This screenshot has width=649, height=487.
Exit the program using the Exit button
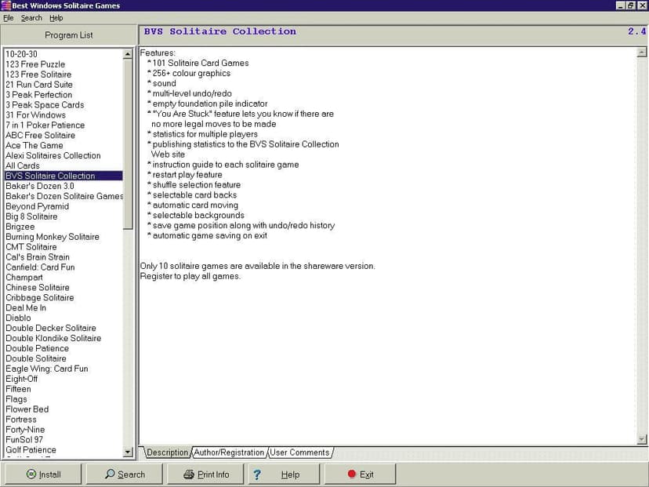(x=360, y=474)
